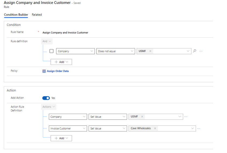Click the Assign Order Data policy icon
Viewport: 227px width, 153px height.
[x=44, y=71]
